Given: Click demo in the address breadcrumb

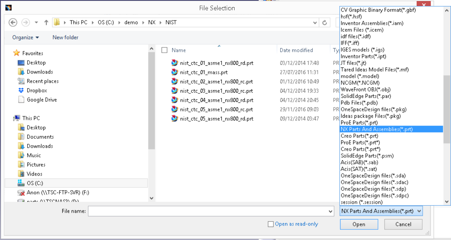Looking at the screenshot, I should [131, 22].
